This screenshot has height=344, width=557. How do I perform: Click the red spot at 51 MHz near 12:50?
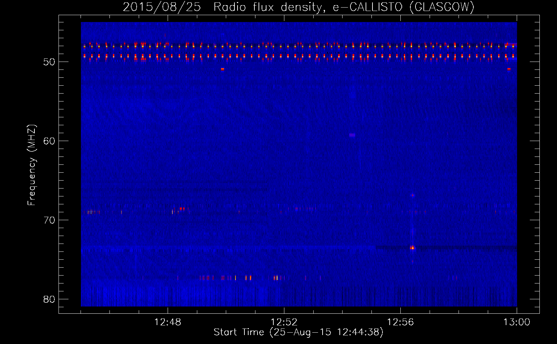point(222,69)
